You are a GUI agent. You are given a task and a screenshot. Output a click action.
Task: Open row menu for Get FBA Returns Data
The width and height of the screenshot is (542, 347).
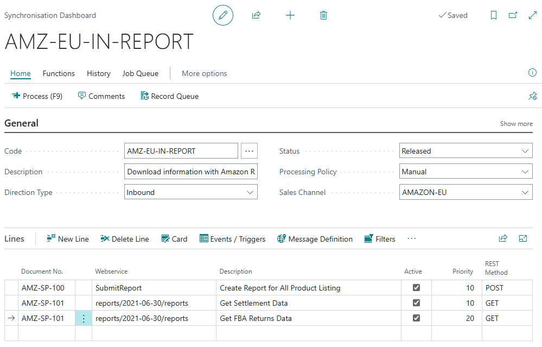84,318
